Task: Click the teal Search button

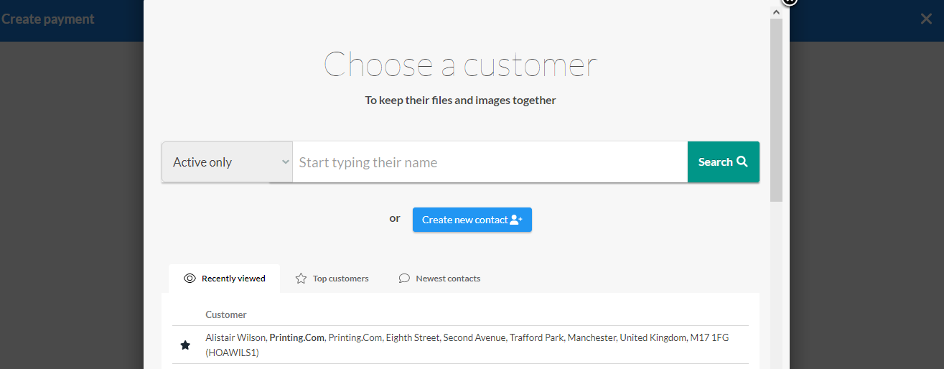Action: tap(724, 162)
